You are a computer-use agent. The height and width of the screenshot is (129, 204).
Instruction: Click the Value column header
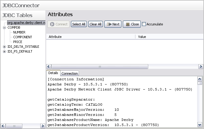click(x=169, y=37)
